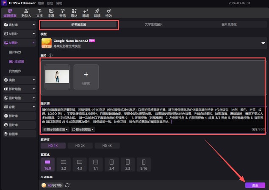
Task: Click the info icon next to 圖片
Action: click(x=50, y=55)
